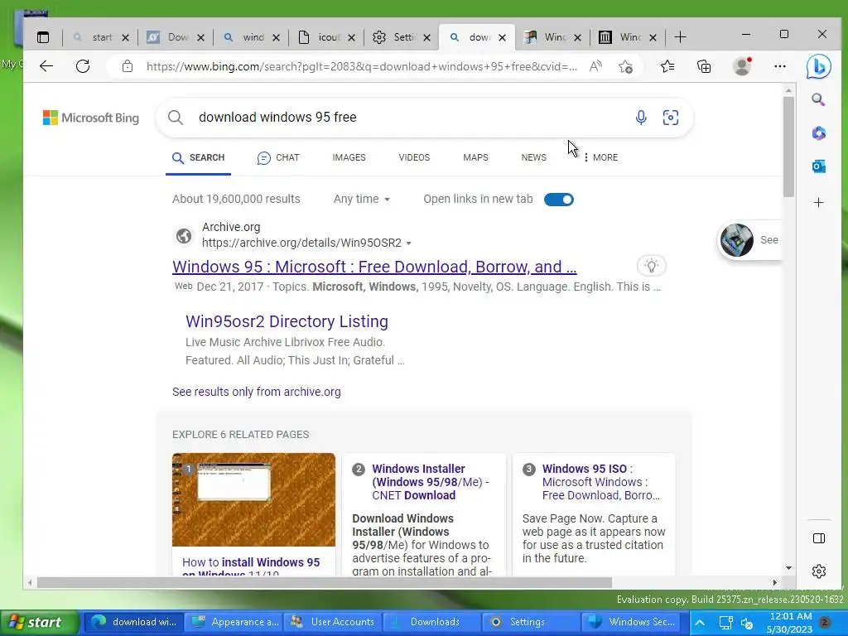848x636 pixels.
Task: Open a new browser tab
Action: pos(681,37)
